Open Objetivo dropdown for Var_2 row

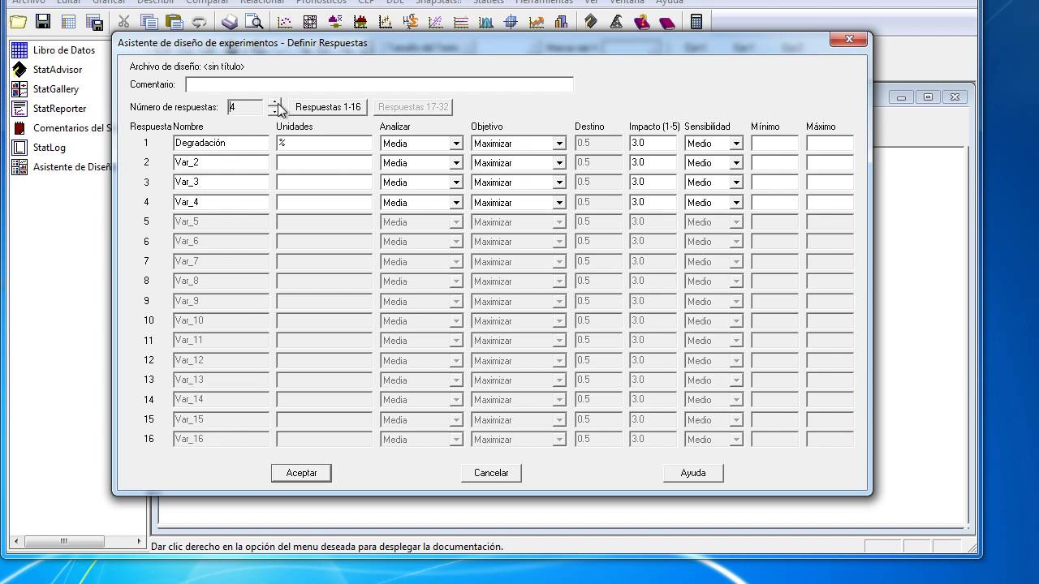click(559, 163)
